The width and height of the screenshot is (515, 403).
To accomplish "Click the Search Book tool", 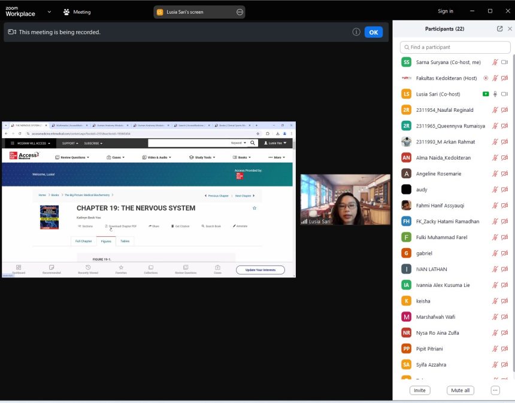I will click(x=211, y=226).
